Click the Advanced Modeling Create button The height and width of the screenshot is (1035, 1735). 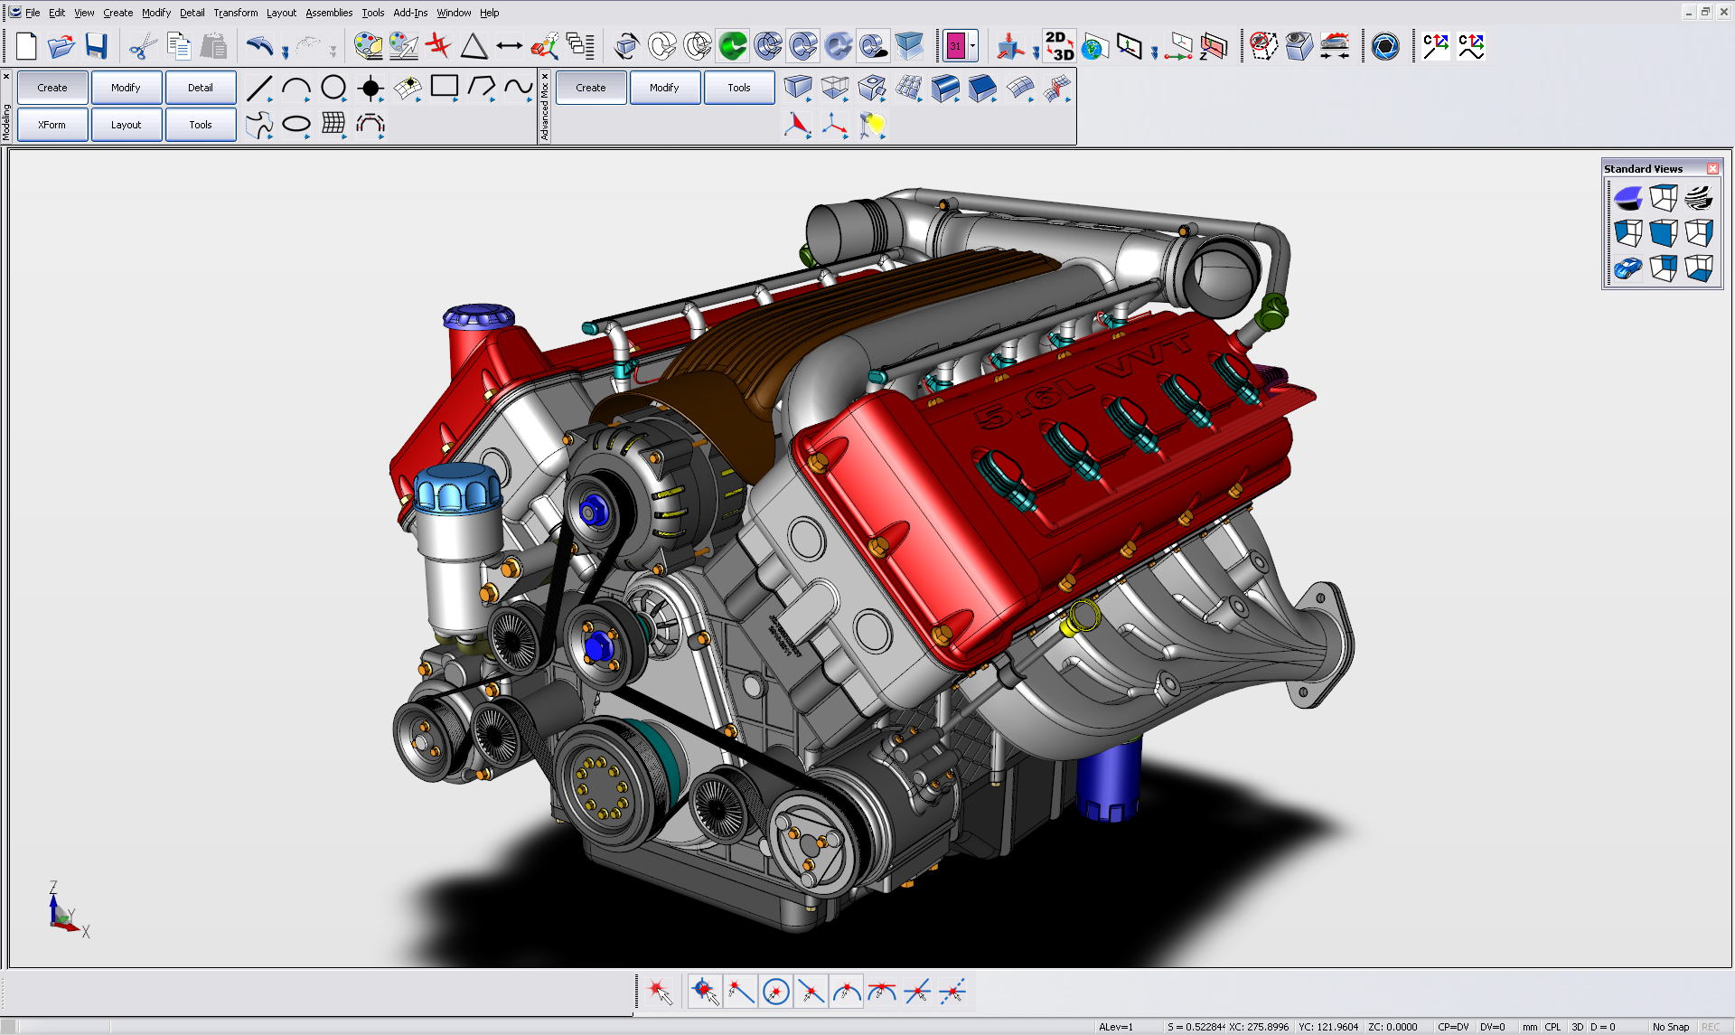(x=591, y=88)
